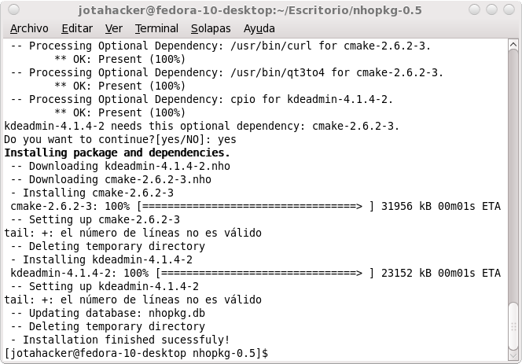Click the middle title bar window button
This screenshot has height=364, width=522.
[x=491, y=9]
